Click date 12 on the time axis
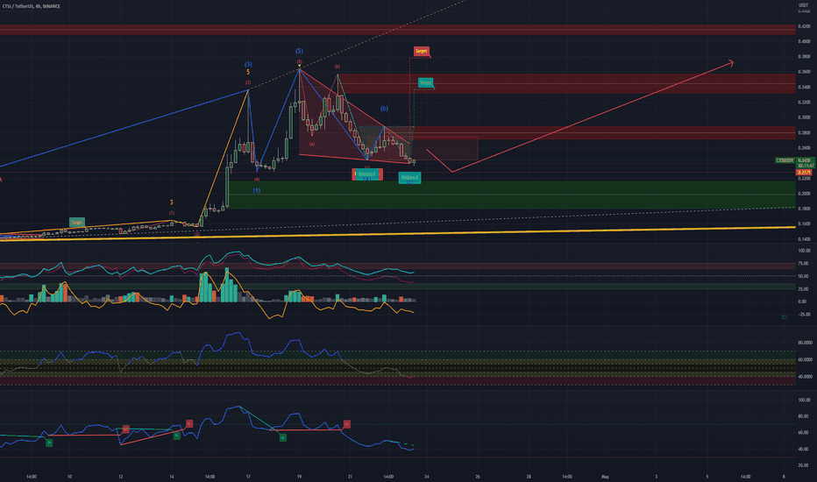Image resolution: width=817 pixels, height=482 pixels. point(120,476)
